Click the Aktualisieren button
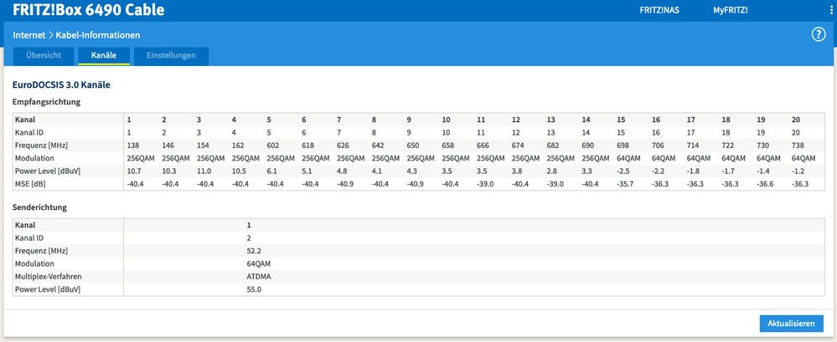Screen dimensions: 837x342 coord(791,324)
